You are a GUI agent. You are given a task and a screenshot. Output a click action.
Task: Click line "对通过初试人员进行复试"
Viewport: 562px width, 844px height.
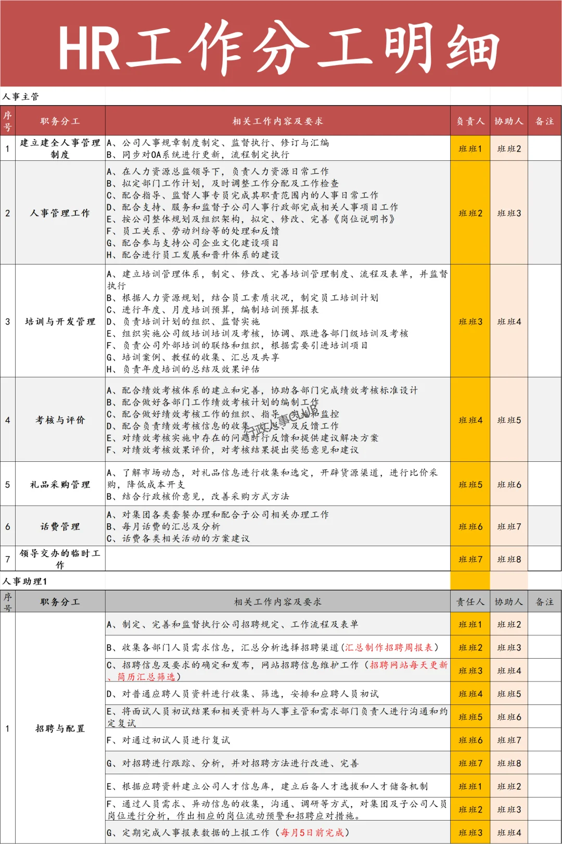click(169, 740)
